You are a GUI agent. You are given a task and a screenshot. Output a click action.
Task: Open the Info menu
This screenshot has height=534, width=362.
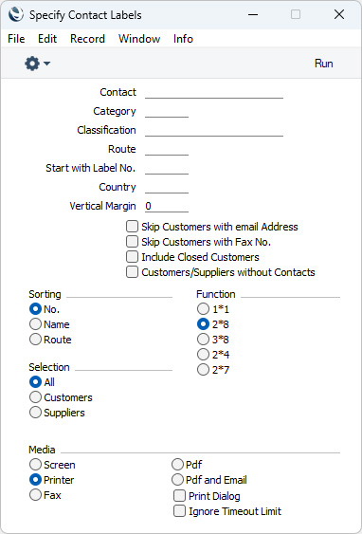(183, 39)
